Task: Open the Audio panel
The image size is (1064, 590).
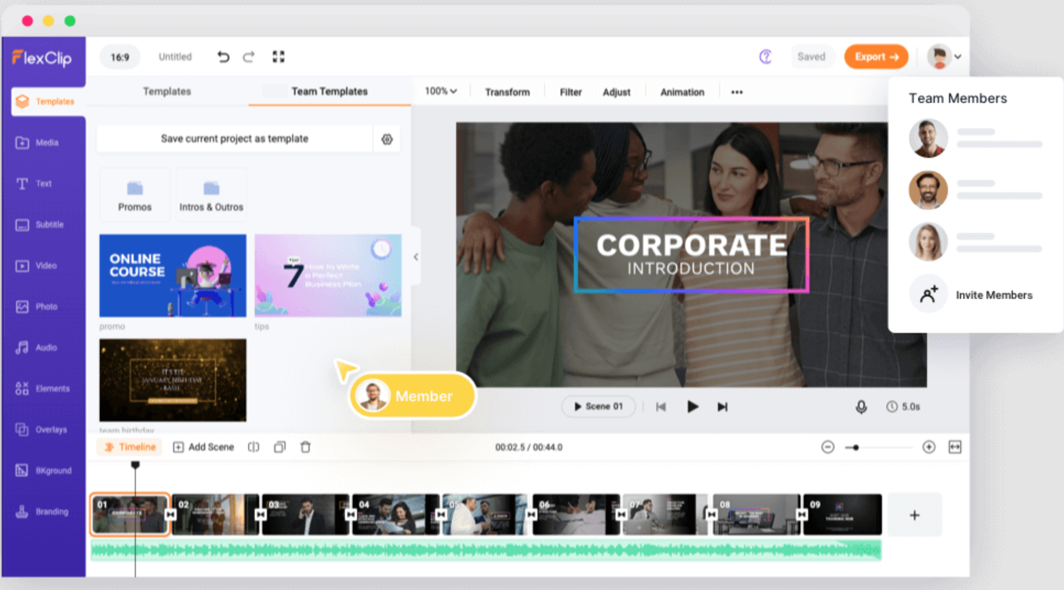Action: (x=46, y=347)
